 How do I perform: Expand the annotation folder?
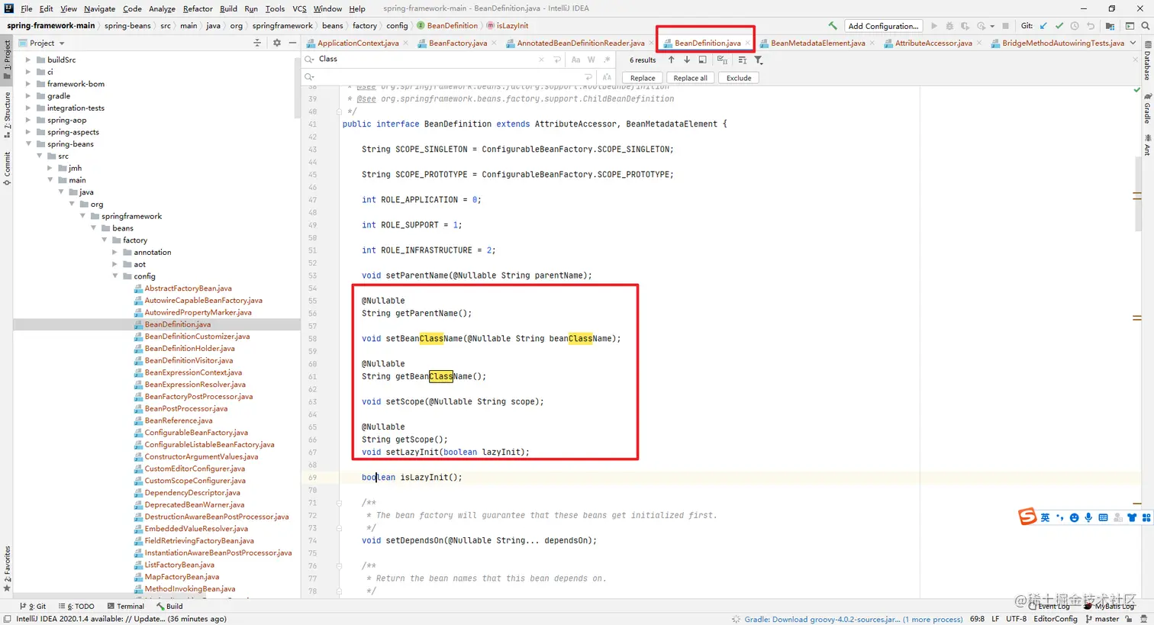(x=115, y=252)
